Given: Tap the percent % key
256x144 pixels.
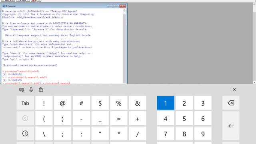Looking at the screenshot, I should 119,103.
